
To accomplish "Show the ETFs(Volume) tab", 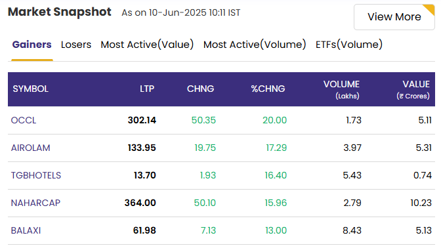I will [348, 45].
